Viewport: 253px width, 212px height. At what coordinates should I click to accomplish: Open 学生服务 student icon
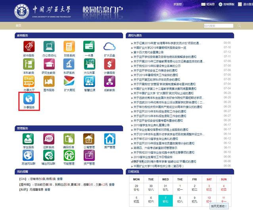29,139
